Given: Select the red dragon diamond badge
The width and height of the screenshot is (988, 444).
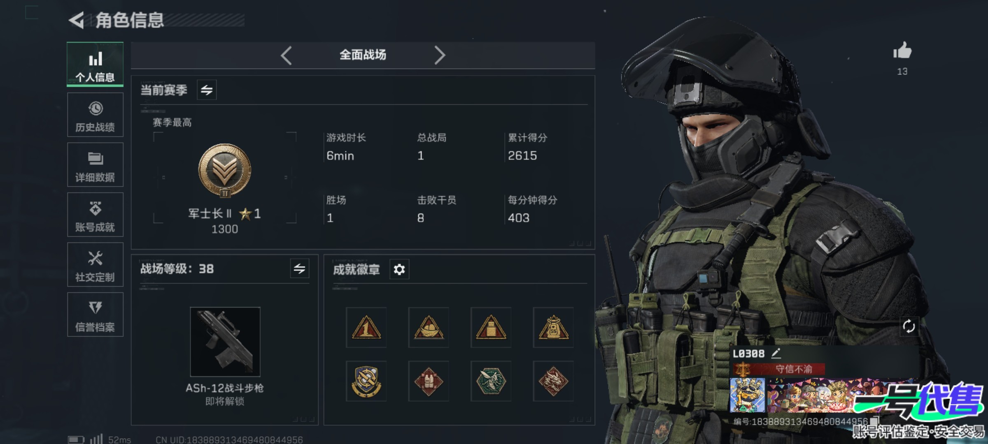Looking at the screenshot, I should point(553,381).
